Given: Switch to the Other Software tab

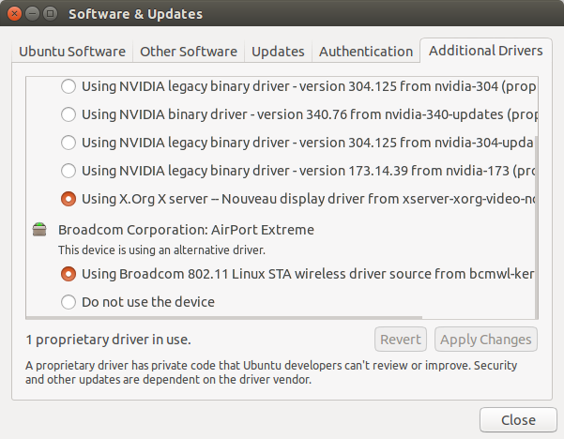Looking at the screenshot, I should [x=189, y=52].
